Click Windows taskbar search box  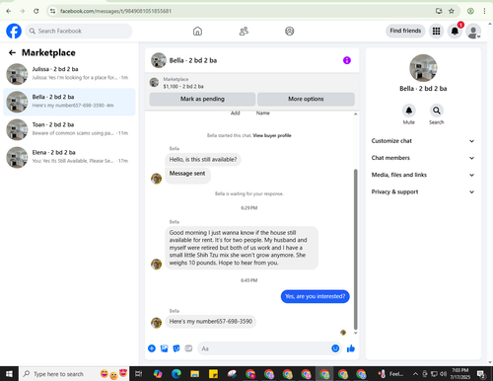point(74,374)
